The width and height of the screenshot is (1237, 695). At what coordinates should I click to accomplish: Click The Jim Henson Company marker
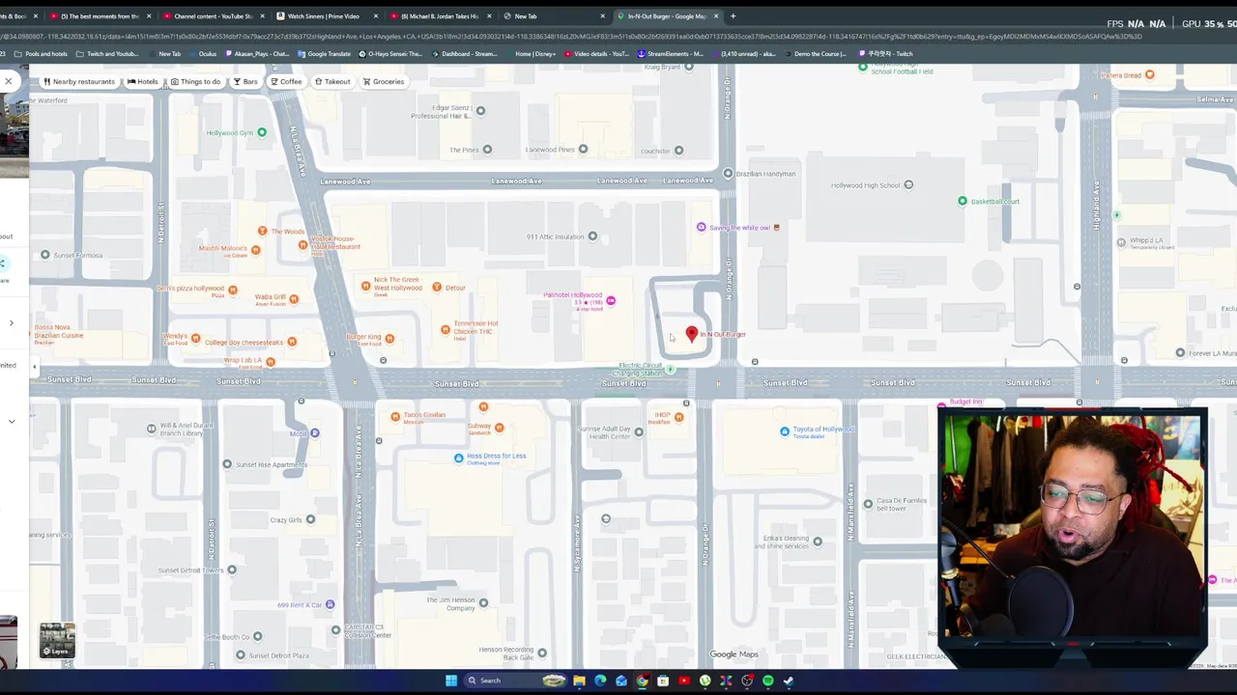483,603
